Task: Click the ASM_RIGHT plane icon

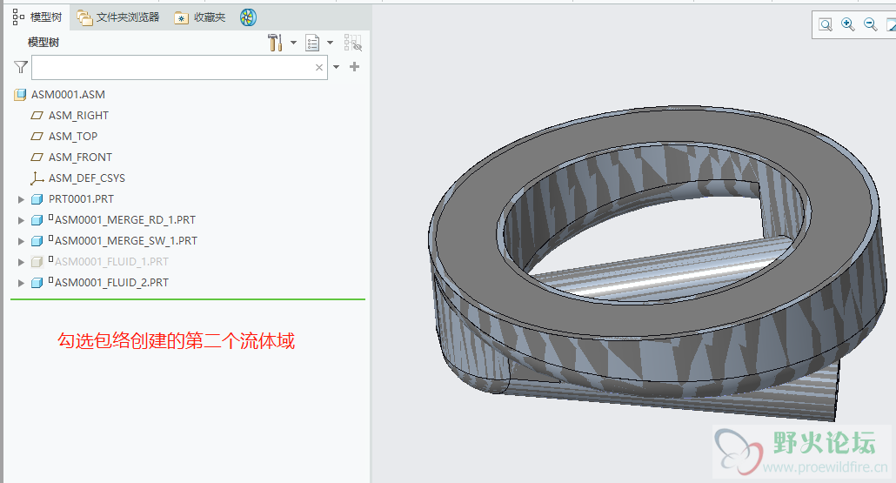Action: pos(37,116)
